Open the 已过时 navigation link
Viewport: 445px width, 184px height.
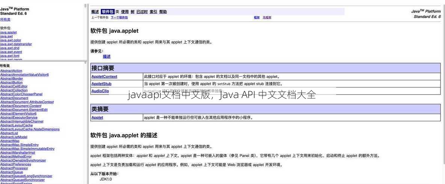(x=142, y=12)
